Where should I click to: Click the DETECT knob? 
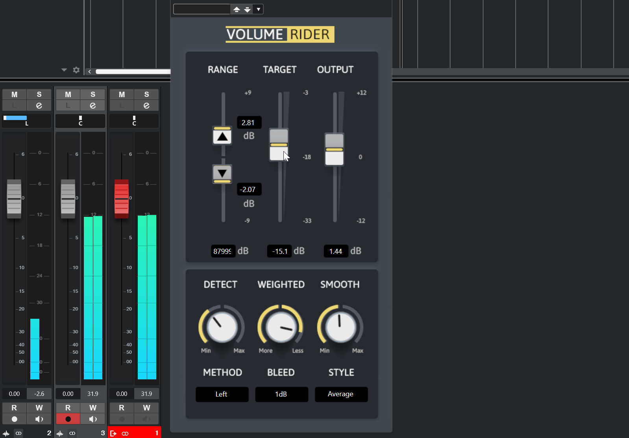(x=222, y=327)
